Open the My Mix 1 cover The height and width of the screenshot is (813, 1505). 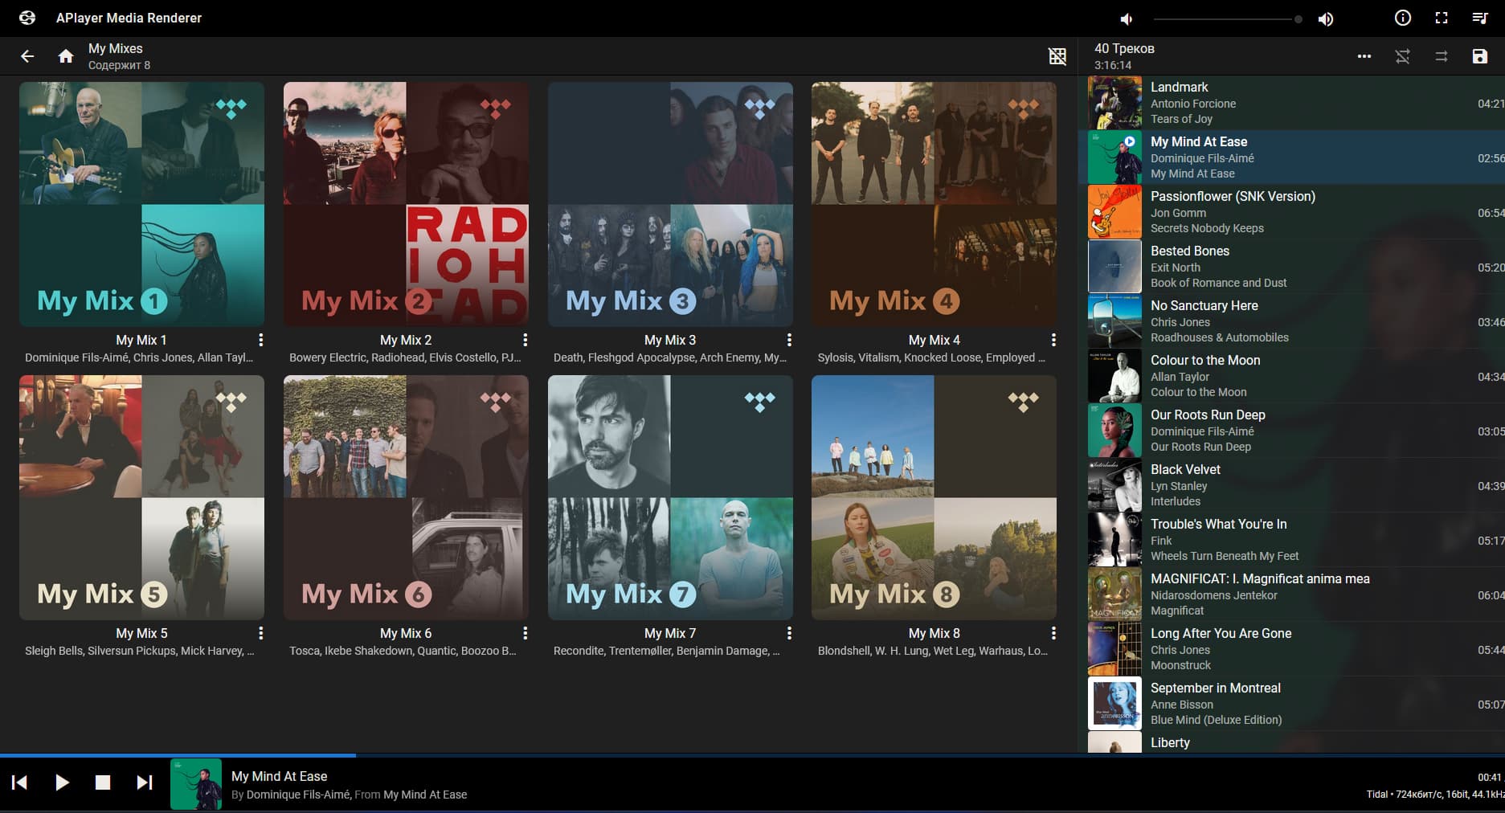point(141,204)
